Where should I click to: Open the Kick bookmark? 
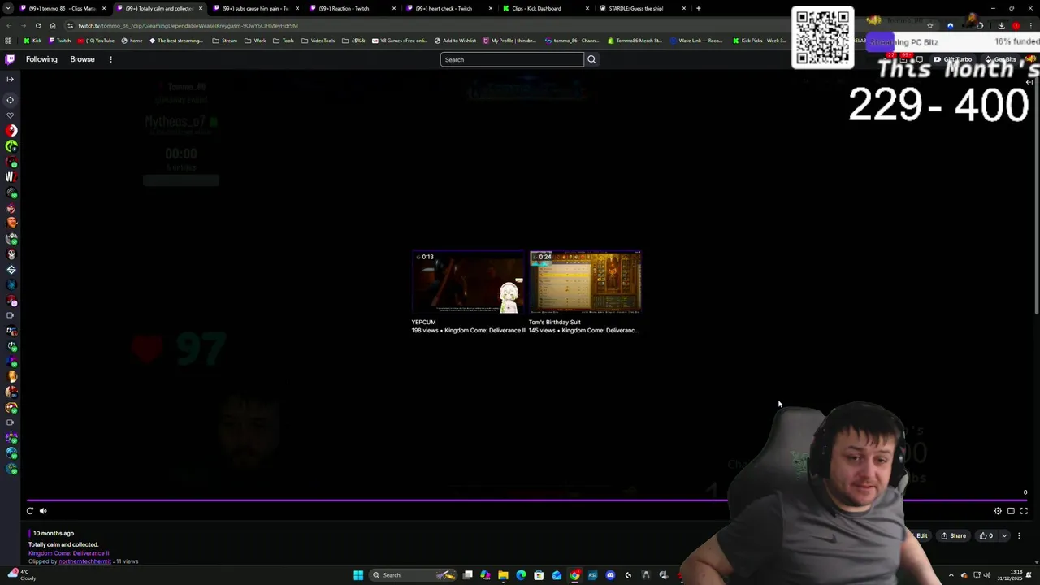point(32,41)
